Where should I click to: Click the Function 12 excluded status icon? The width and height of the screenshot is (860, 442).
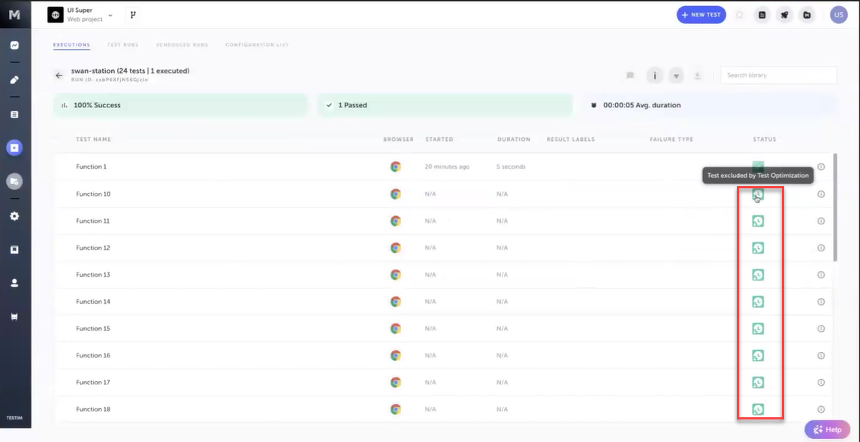click(x=758, y=248)
